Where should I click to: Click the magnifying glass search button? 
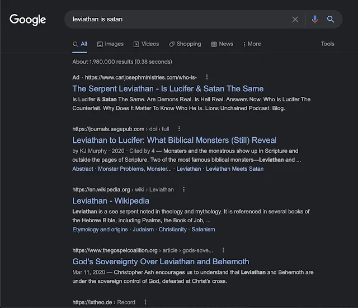(331, 19)
